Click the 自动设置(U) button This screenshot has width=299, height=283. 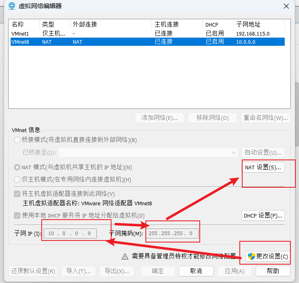[263, 153]
